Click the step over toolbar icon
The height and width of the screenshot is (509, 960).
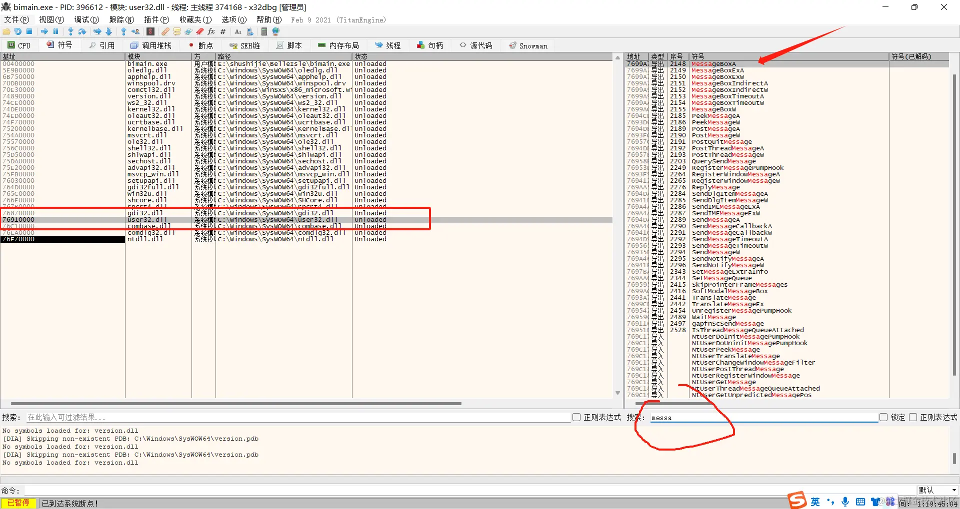(x=82, y=31)
